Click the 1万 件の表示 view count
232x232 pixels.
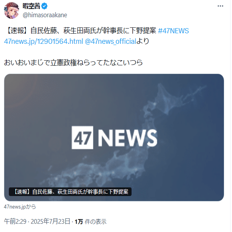click(90, 222)
